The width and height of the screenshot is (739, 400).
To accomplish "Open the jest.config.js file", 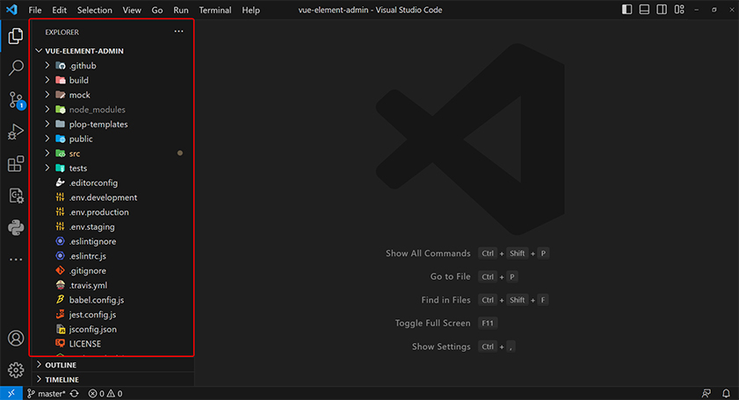I will [x=113, y=314].
